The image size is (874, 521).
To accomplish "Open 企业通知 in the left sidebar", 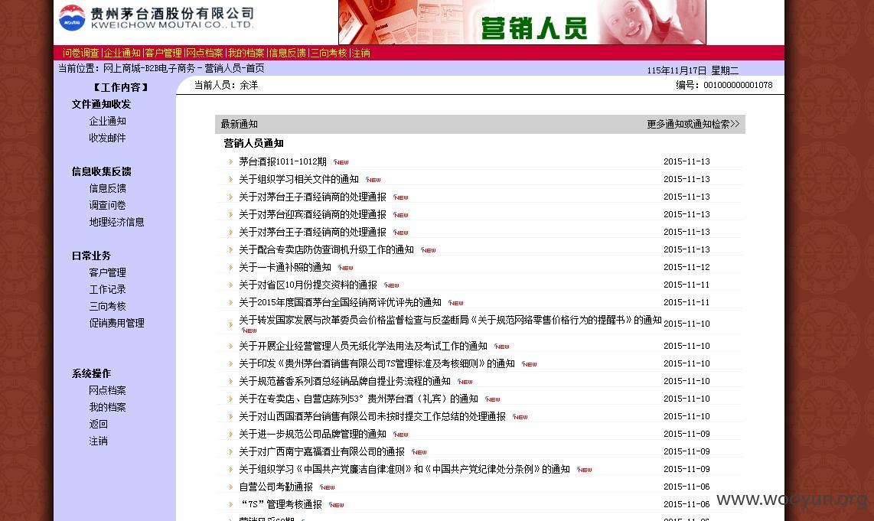I will coord(108,122).
